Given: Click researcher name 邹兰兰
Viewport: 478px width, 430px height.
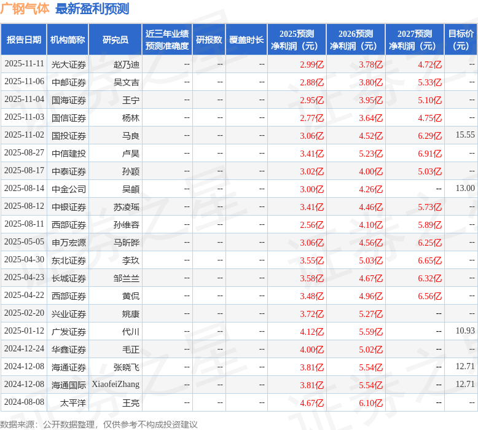Looking at the screenshot, I should click(x=127, y=278).
